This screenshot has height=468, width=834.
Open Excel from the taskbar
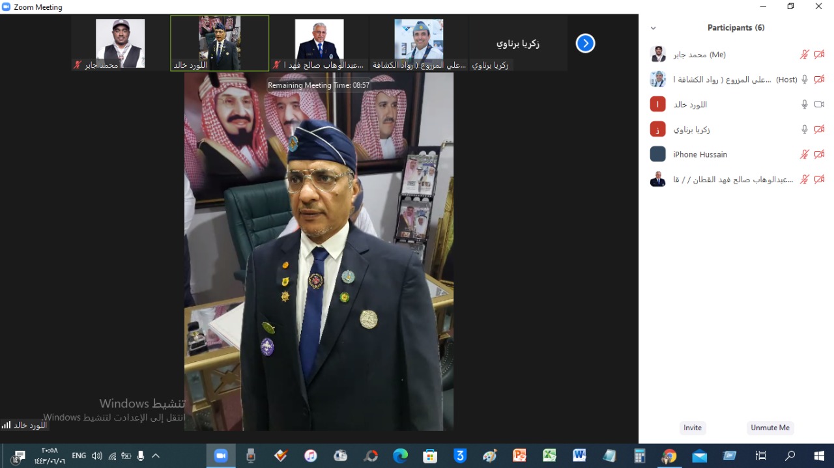pyautogui.click(x=549, y=456)
